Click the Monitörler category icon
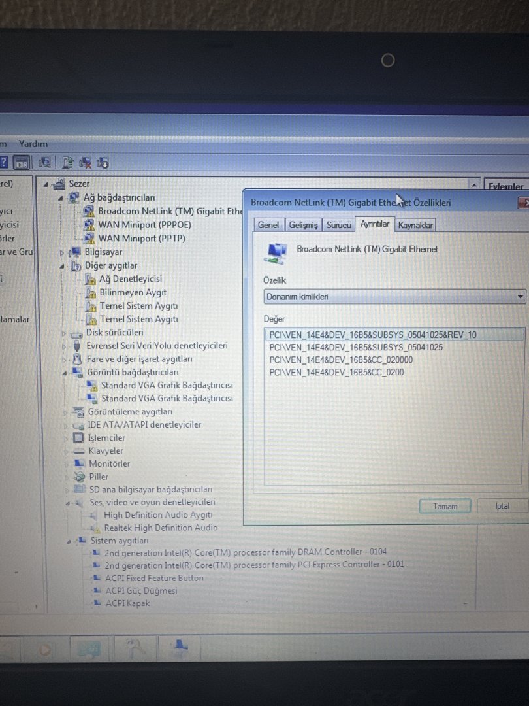The height and width of the screenshot is (706, 529). point(80,463)
